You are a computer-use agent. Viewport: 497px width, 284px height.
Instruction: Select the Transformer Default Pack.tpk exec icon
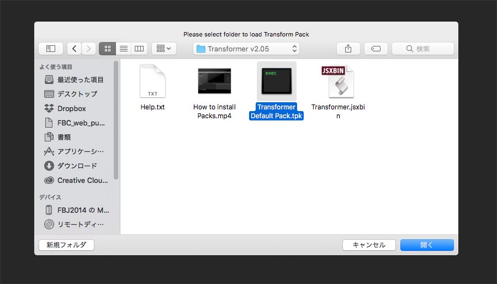pyautogui.click(x=277, y=81)
